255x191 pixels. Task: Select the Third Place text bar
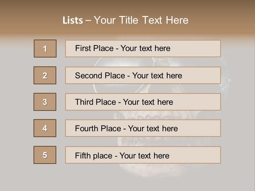click(x=143, y=102)
